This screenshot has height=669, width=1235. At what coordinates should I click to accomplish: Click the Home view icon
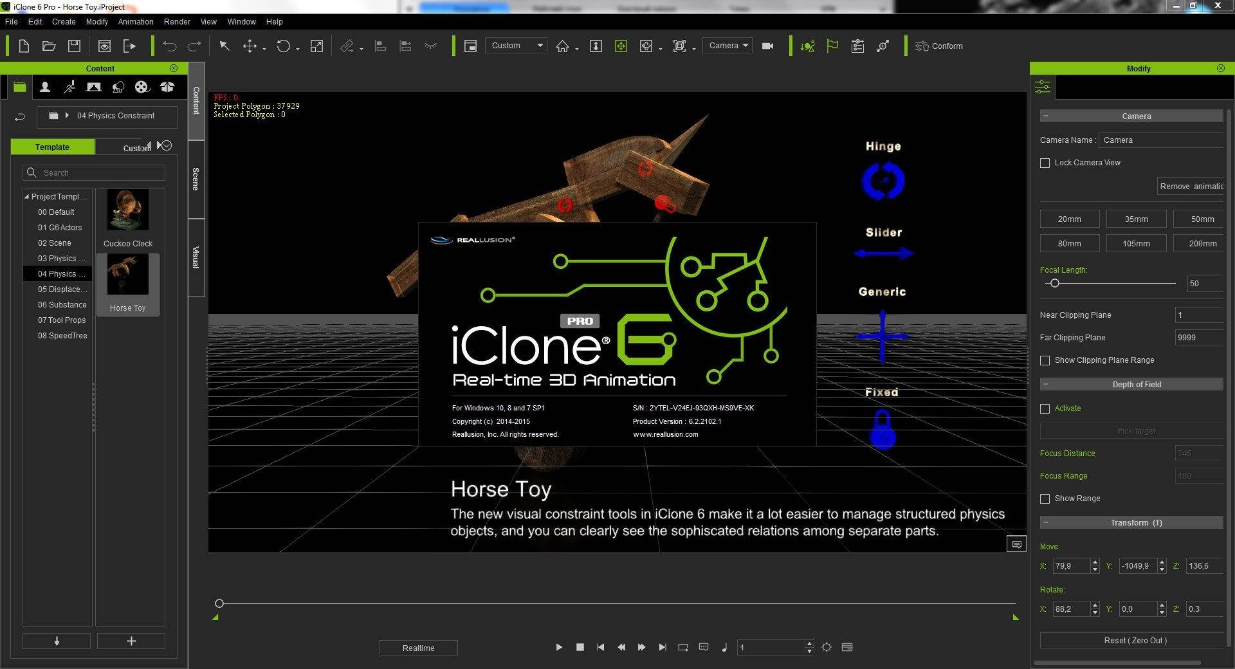coord(563,46)
